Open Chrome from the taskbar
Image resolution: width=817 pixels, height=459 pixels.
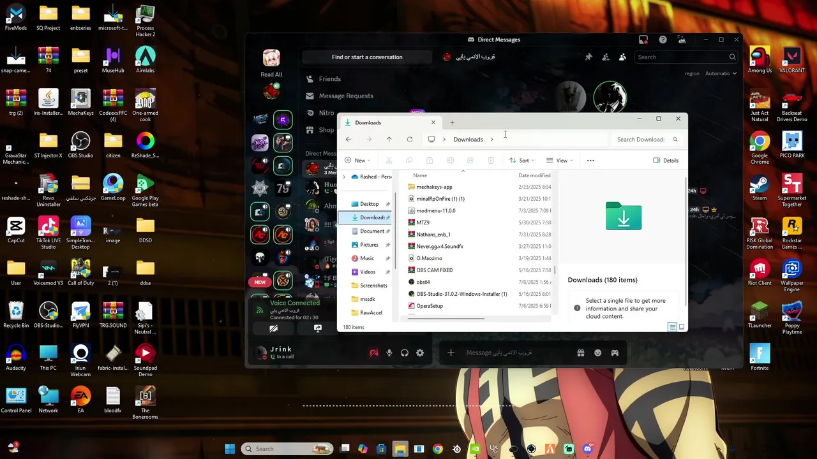point(438,449)
